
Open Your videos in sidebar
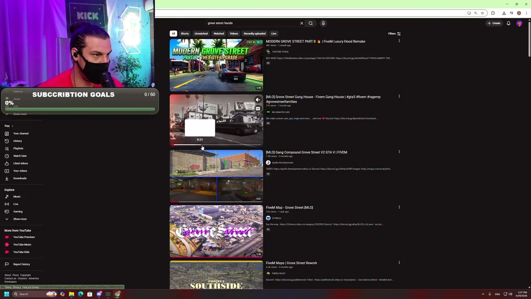click(20, 171)
